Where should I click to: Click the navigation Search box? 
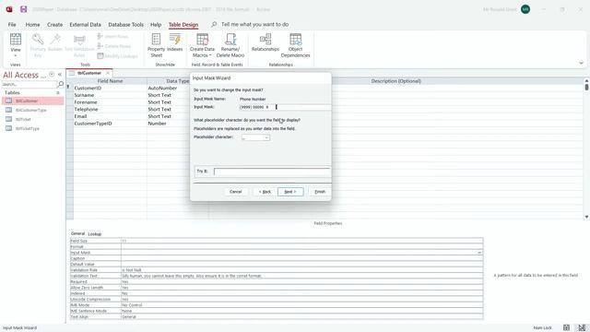click(x=29, y=84)
